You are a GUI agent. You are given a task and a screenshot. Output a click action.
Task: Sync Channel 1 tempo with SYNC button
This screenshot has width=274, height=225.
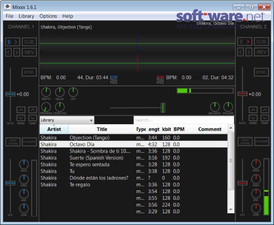[x=29, y=72]
